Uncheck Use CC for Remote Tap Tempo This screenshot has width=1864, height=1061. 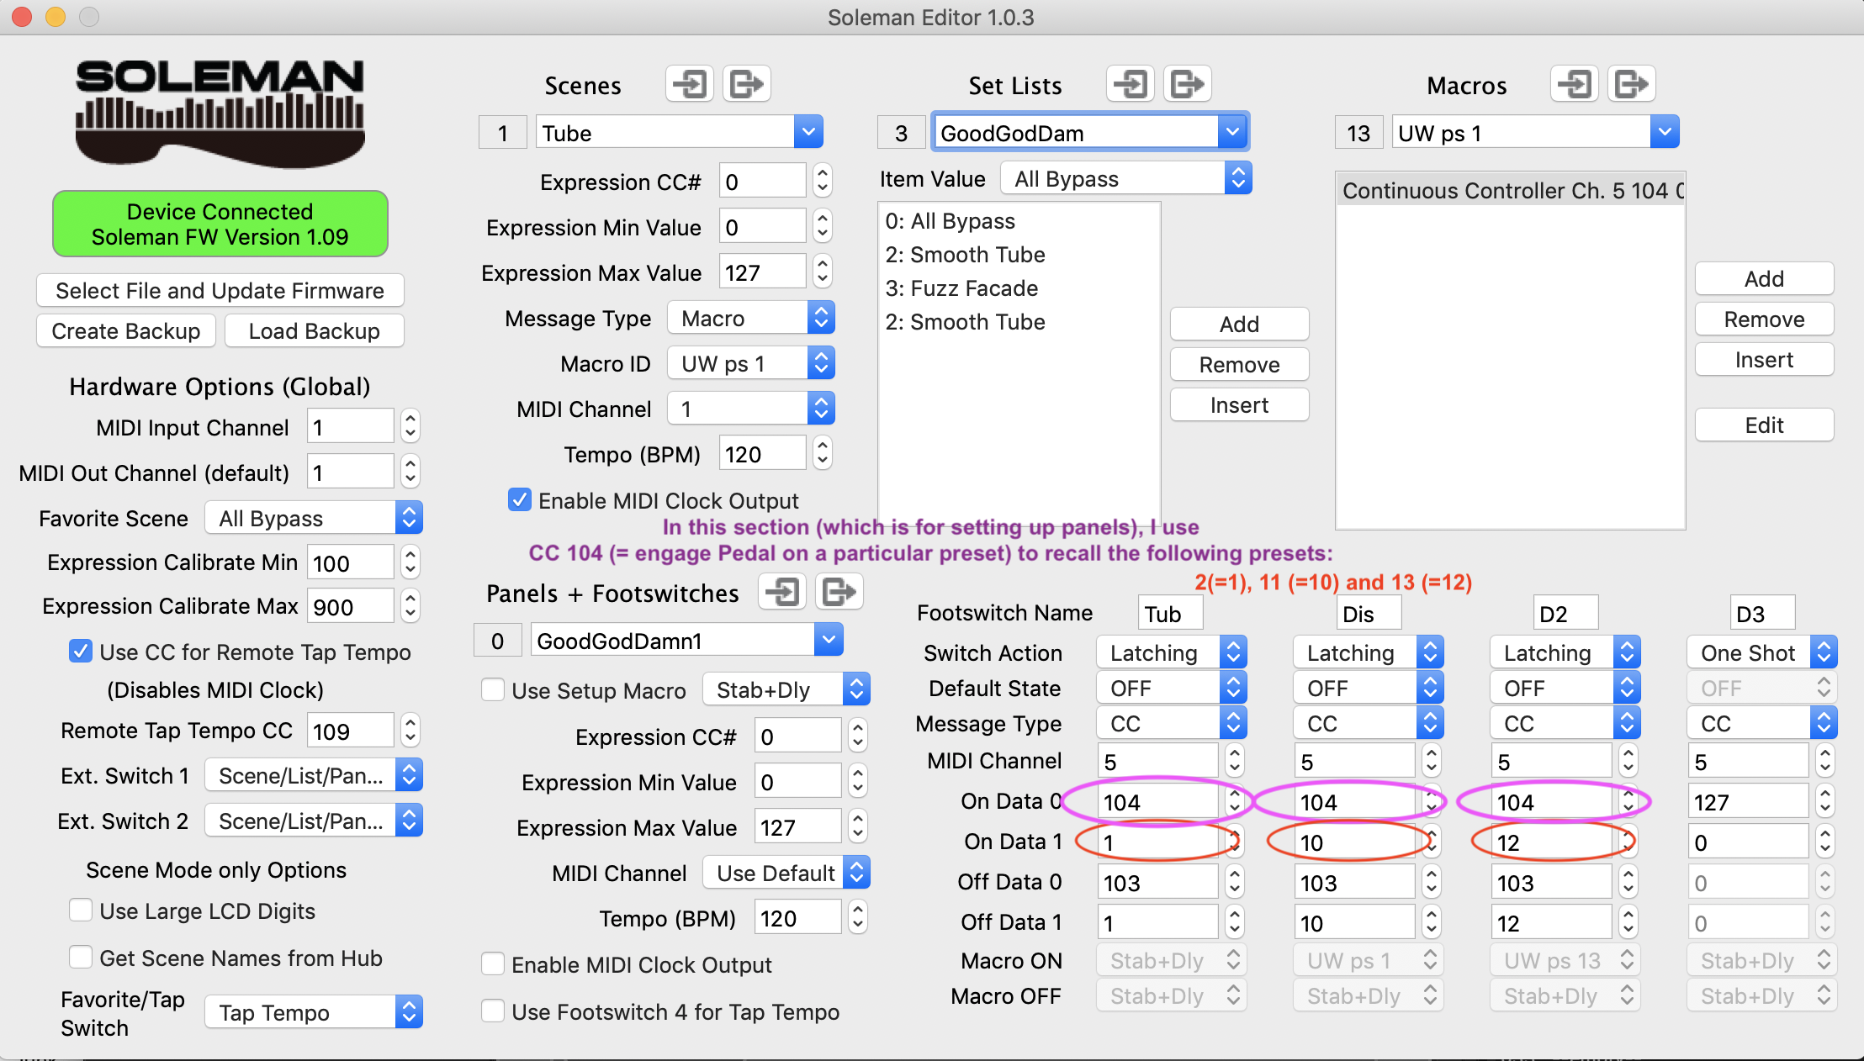(x=81, y=652)
